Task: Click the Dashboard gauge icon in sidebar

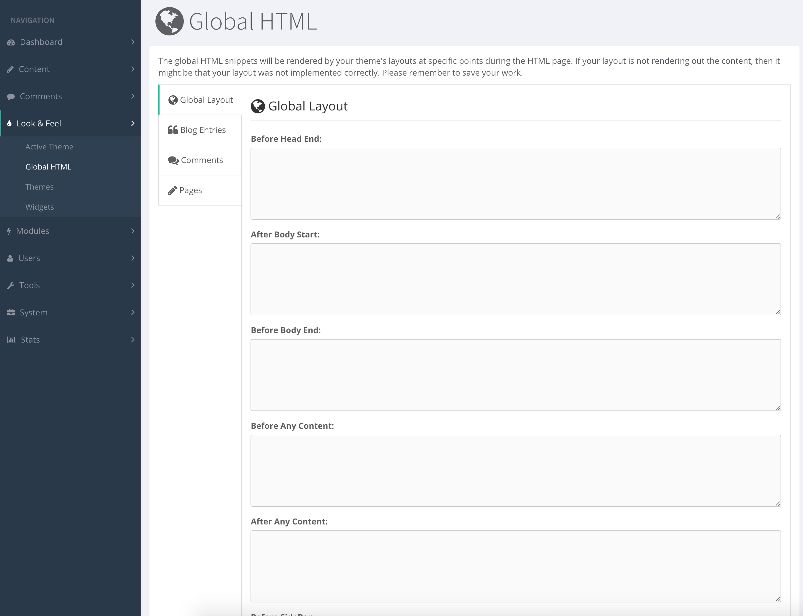Action: click(11, 42)
